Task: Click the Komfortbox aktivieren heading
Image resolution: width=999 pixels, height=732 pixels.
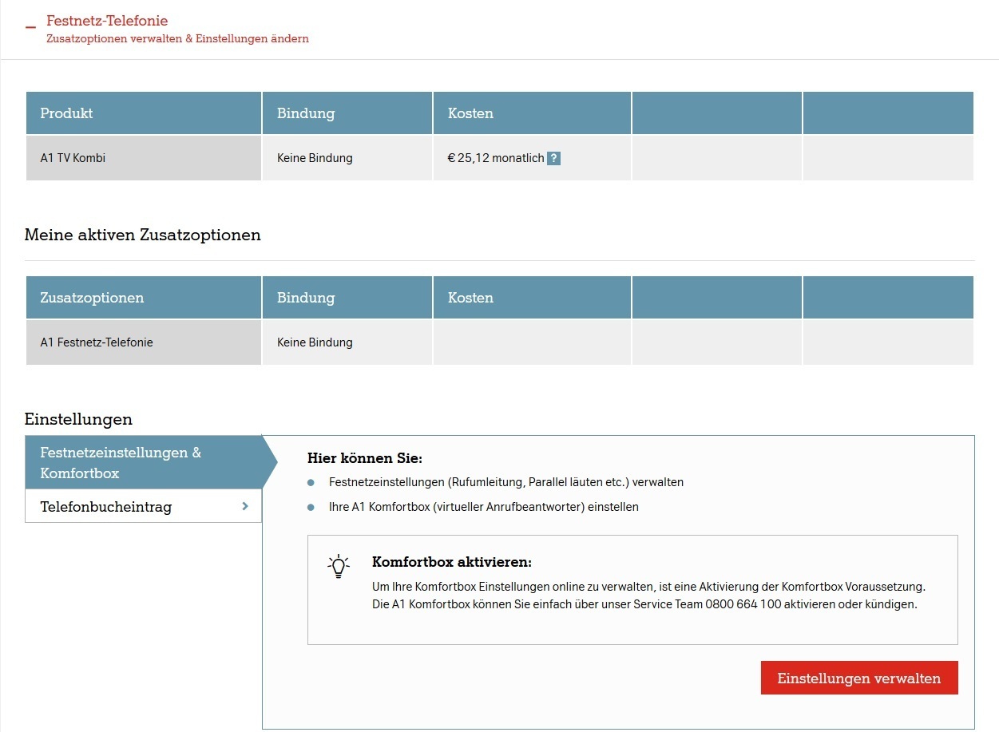Action: [x=452, y=562]
